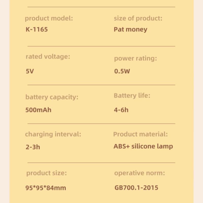Select the "ABS+ silicone lamp" text

[143, 146]
